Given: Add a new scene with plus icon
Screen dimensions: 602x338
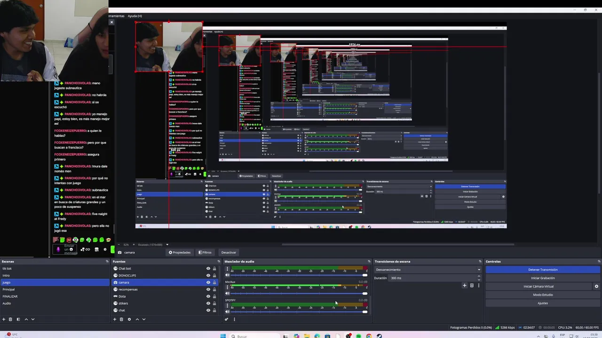Looking at the screenshot, I should click(4, 319).
